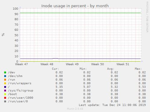Select the /run/wrappers legend label
The image size is (150, 112).
[20, 83]
